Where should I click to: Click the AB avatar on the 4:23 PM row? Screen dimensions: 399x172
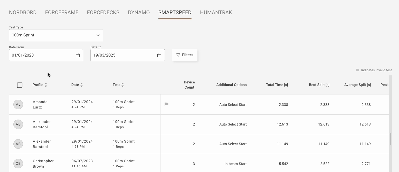point(18,144)
